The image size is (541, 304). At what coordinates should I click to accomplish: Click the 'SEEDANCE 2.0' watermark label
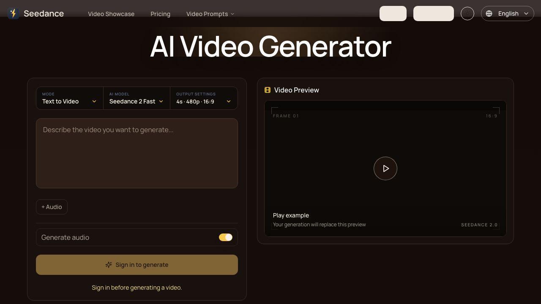click(479, 225)
